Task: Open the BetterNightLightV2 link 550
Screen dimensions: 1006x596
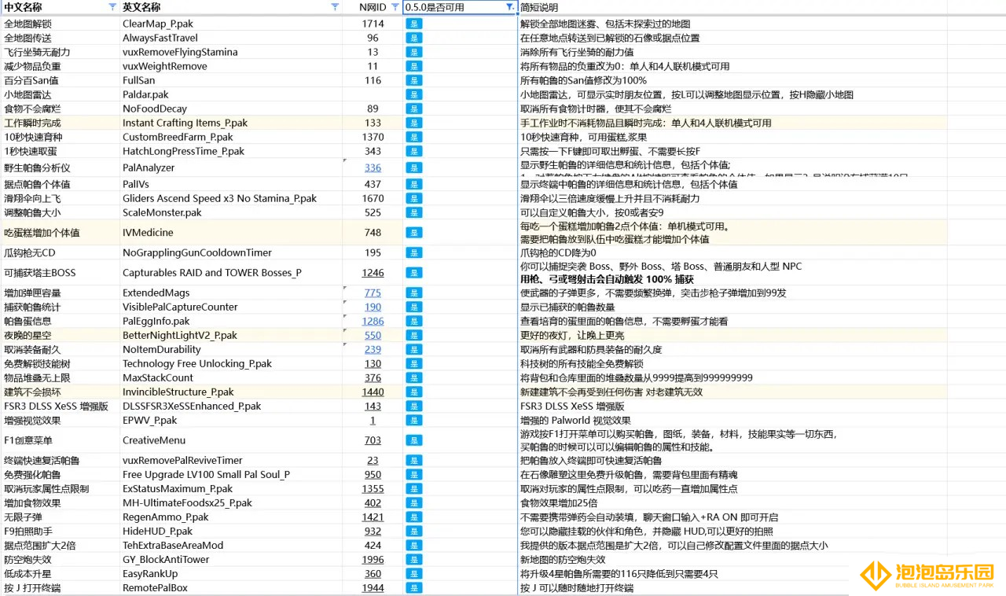Action: [373, 335]
